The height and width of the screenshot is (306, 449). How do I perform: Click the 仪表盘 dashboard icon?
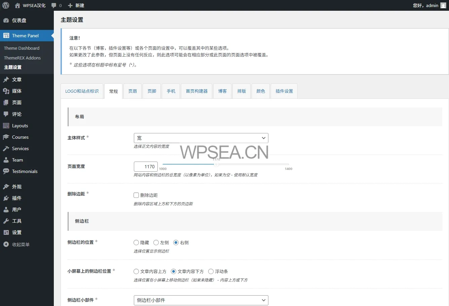pyautogui.click(x=6, y=20)
